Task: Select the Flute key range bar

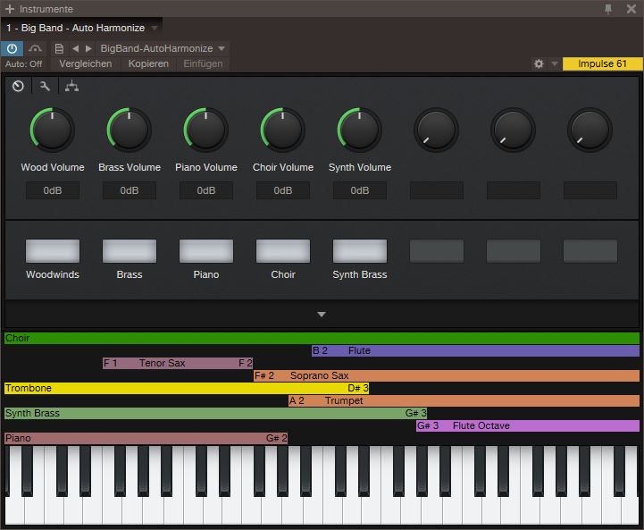Action: 475,350
